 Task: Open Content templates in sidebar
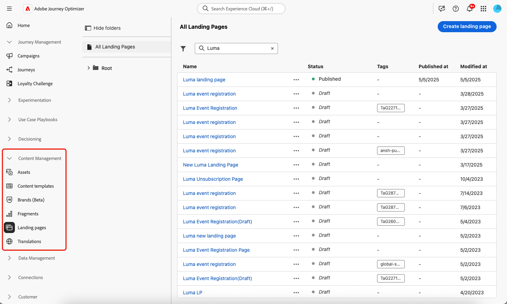tap(35, 186)
